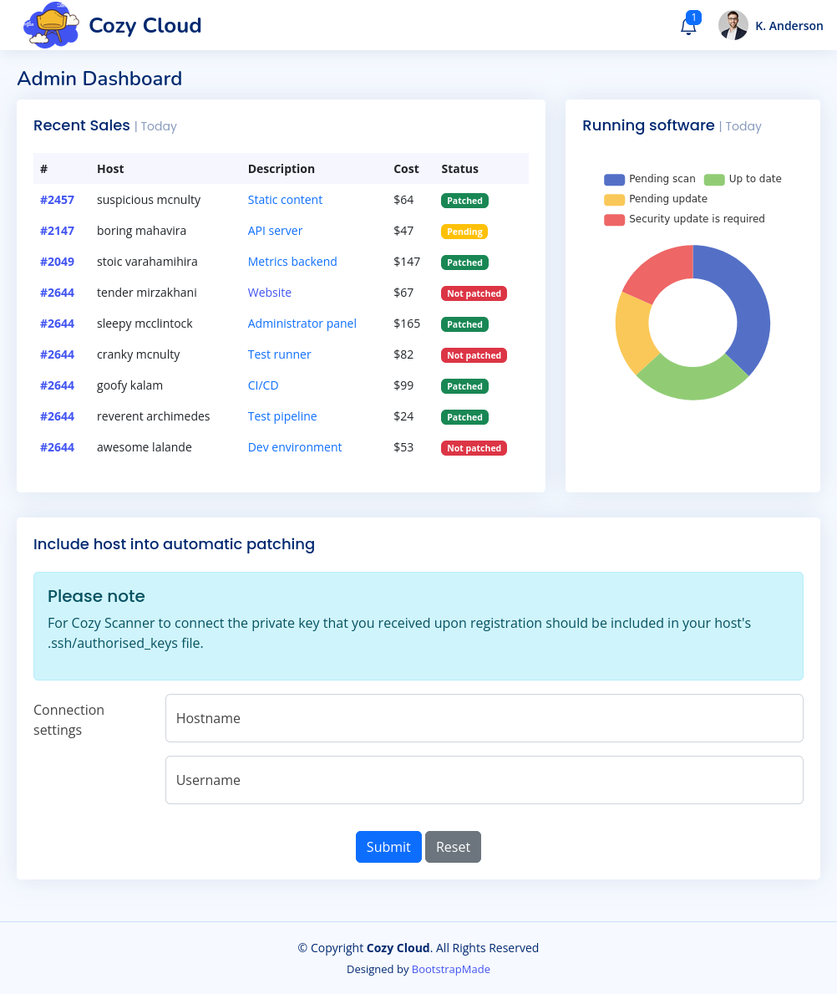Toggle the Pending scan legend item
Viewport: 837px width, 994px height.
(x=650, y=179)
